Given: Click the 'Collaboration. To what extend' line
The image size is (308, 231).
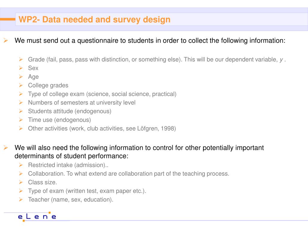Looking at the screenshot, I should [129, 174].
